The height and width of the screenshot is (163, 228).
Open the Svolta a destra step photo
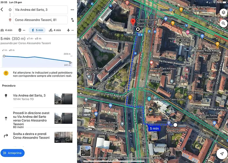click(x=64, y=137)
